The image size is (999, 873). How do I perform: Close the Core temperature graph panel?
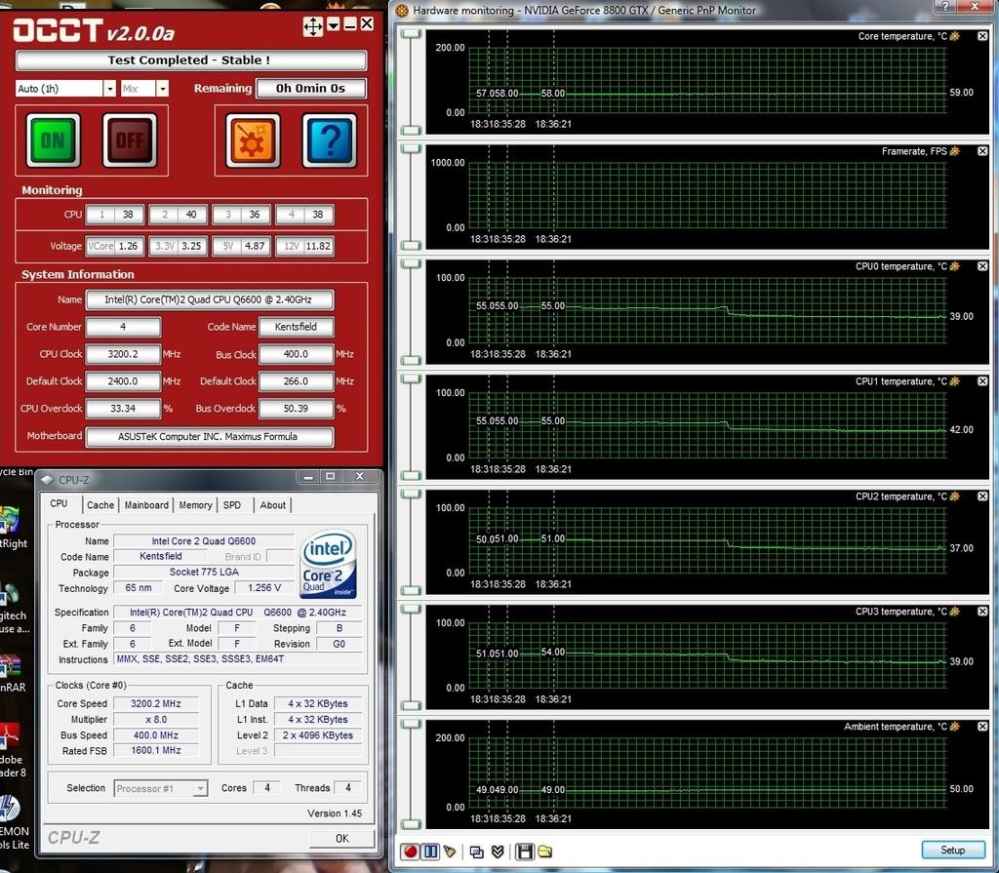point(982,36)
